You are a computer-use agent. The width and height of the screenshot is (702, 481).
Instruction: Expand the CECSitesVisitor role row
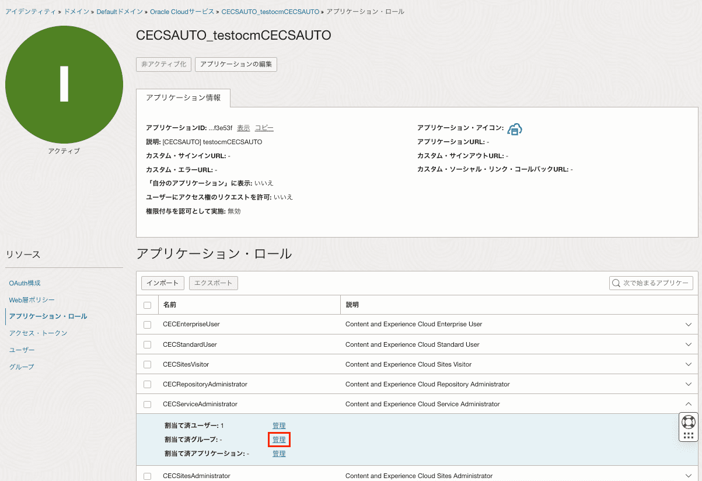pyautogui.click(x=687, y=364)
